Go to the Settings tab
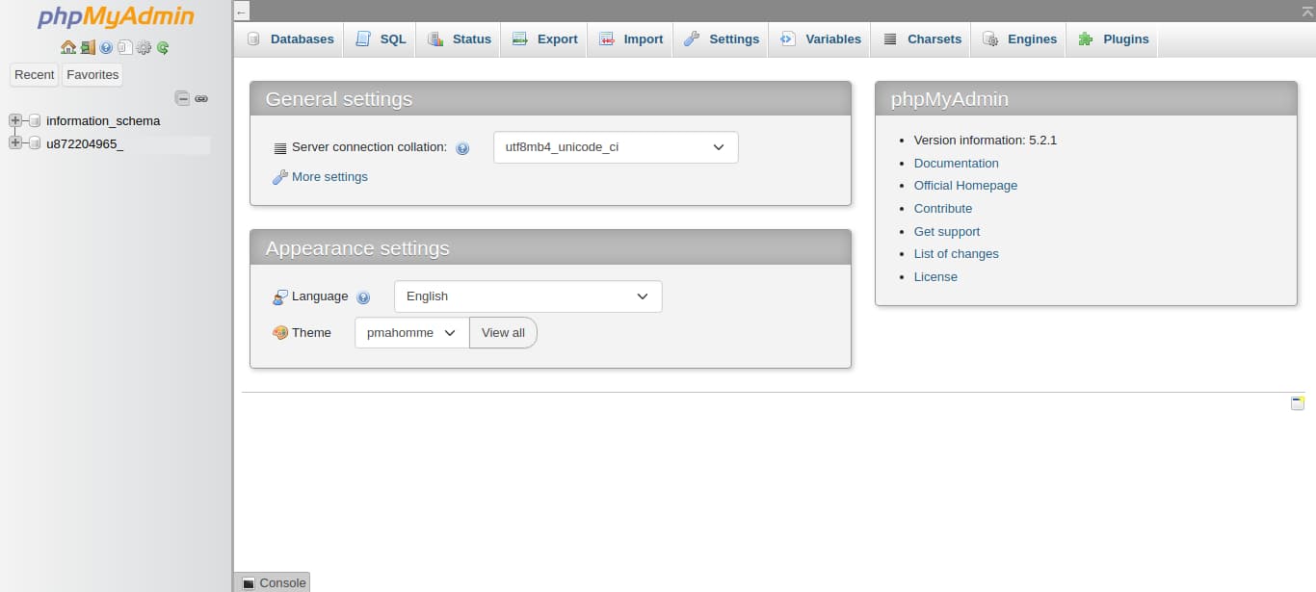The image size is (1316, 592). coord(721,39)
